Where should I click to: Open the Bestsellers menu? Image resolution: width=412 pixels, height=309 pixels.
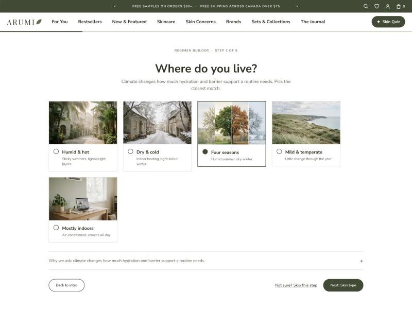90,22
